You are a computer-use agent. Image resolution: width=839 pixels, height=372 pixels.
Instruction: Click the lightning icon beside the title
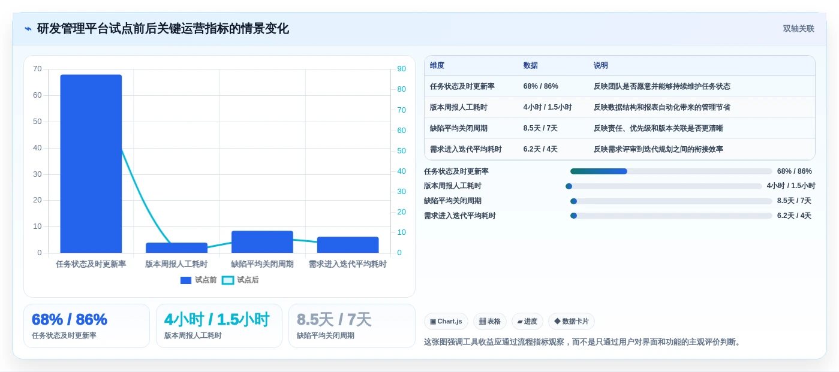tap(28, 29)
